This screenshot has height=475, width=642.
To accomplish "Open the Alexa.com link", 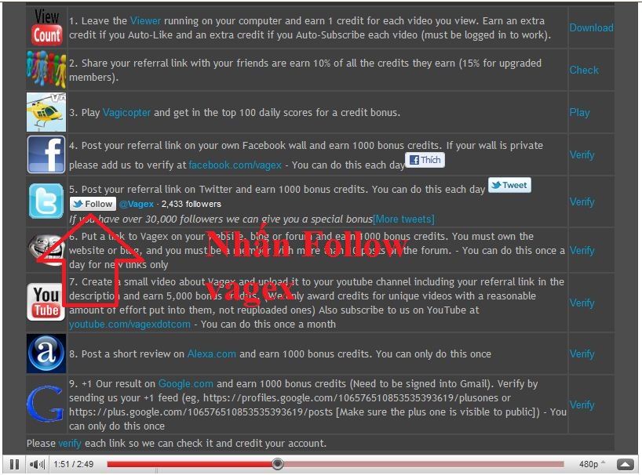I will (x=211, y=354).
